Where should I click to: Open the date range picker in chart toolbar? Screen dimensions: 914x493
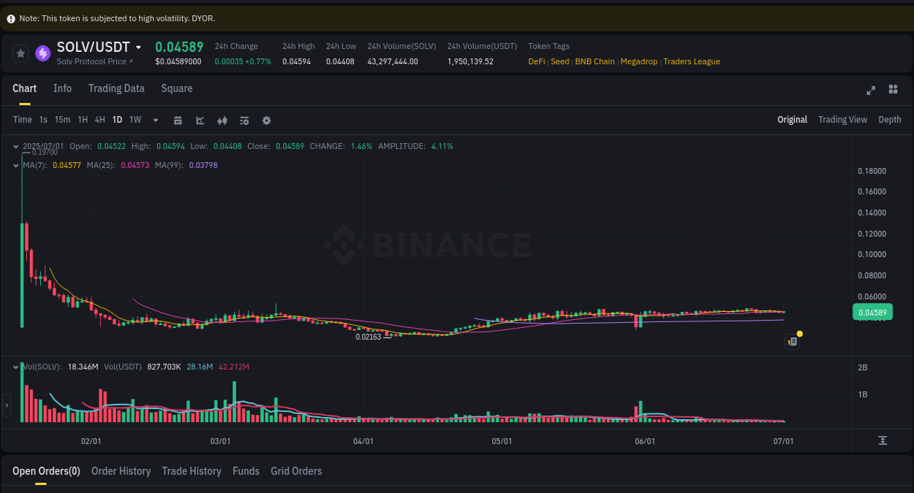178,120
